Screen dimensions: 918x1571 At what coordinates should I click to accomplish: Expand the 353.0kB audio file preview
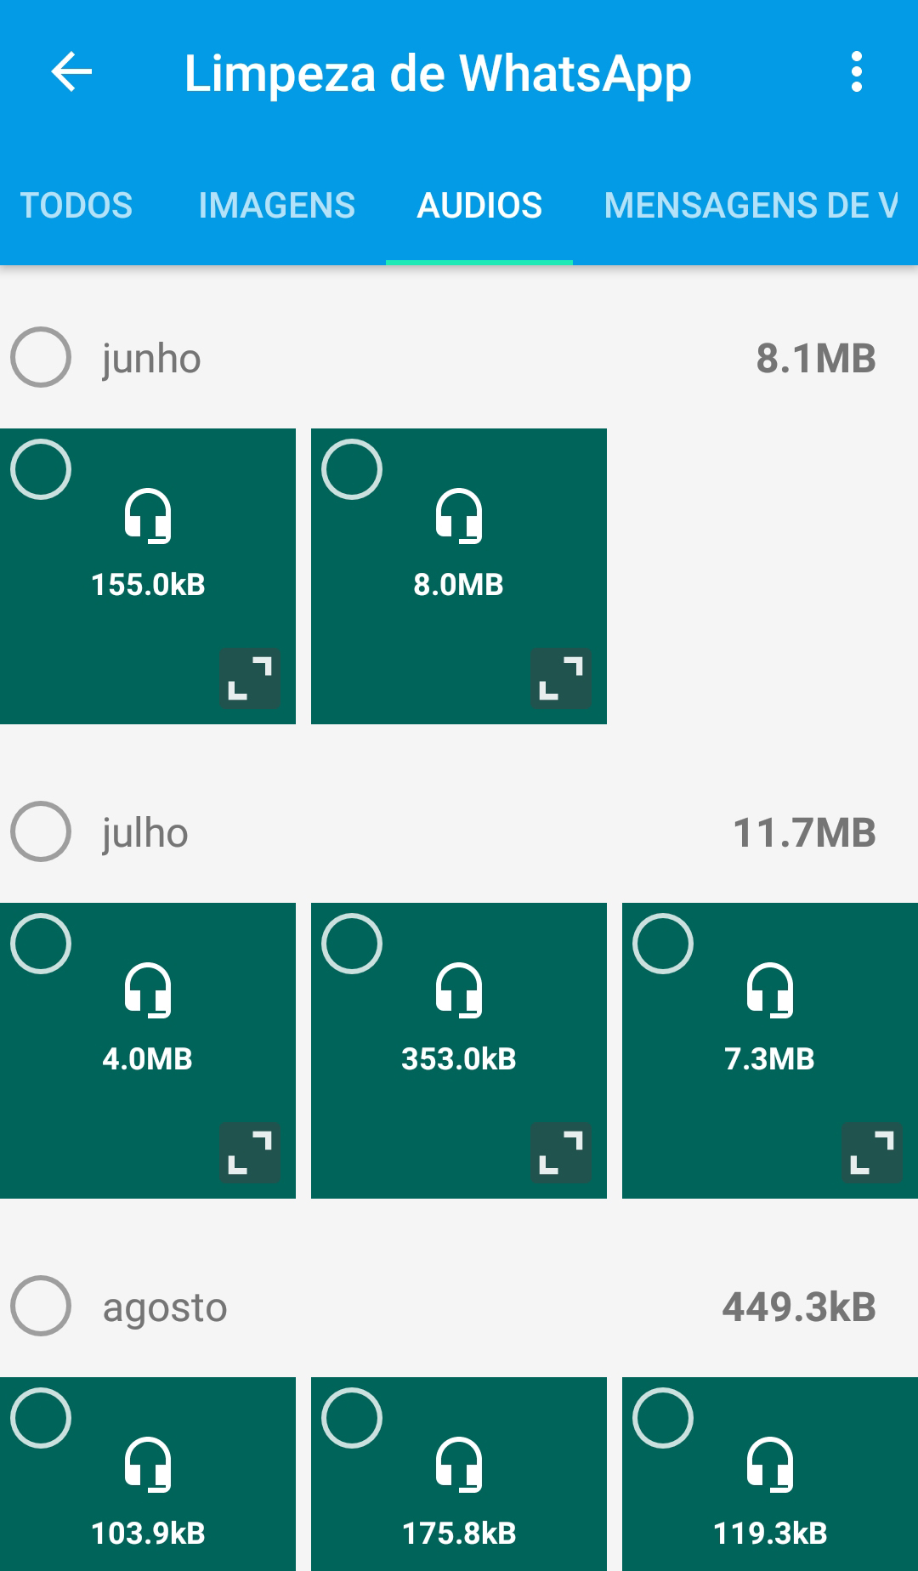[x=561, y=1153]
